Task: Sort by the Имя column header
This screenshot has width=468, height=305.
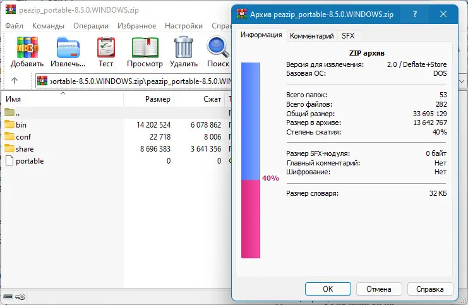Action: pyautogui.click(x=63, y=99)
